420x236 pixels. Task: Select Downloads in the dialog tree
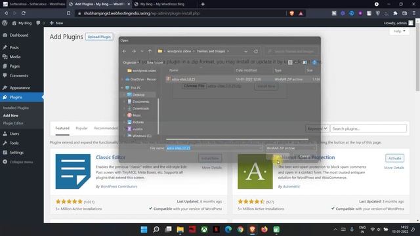(x=140, y=108)
